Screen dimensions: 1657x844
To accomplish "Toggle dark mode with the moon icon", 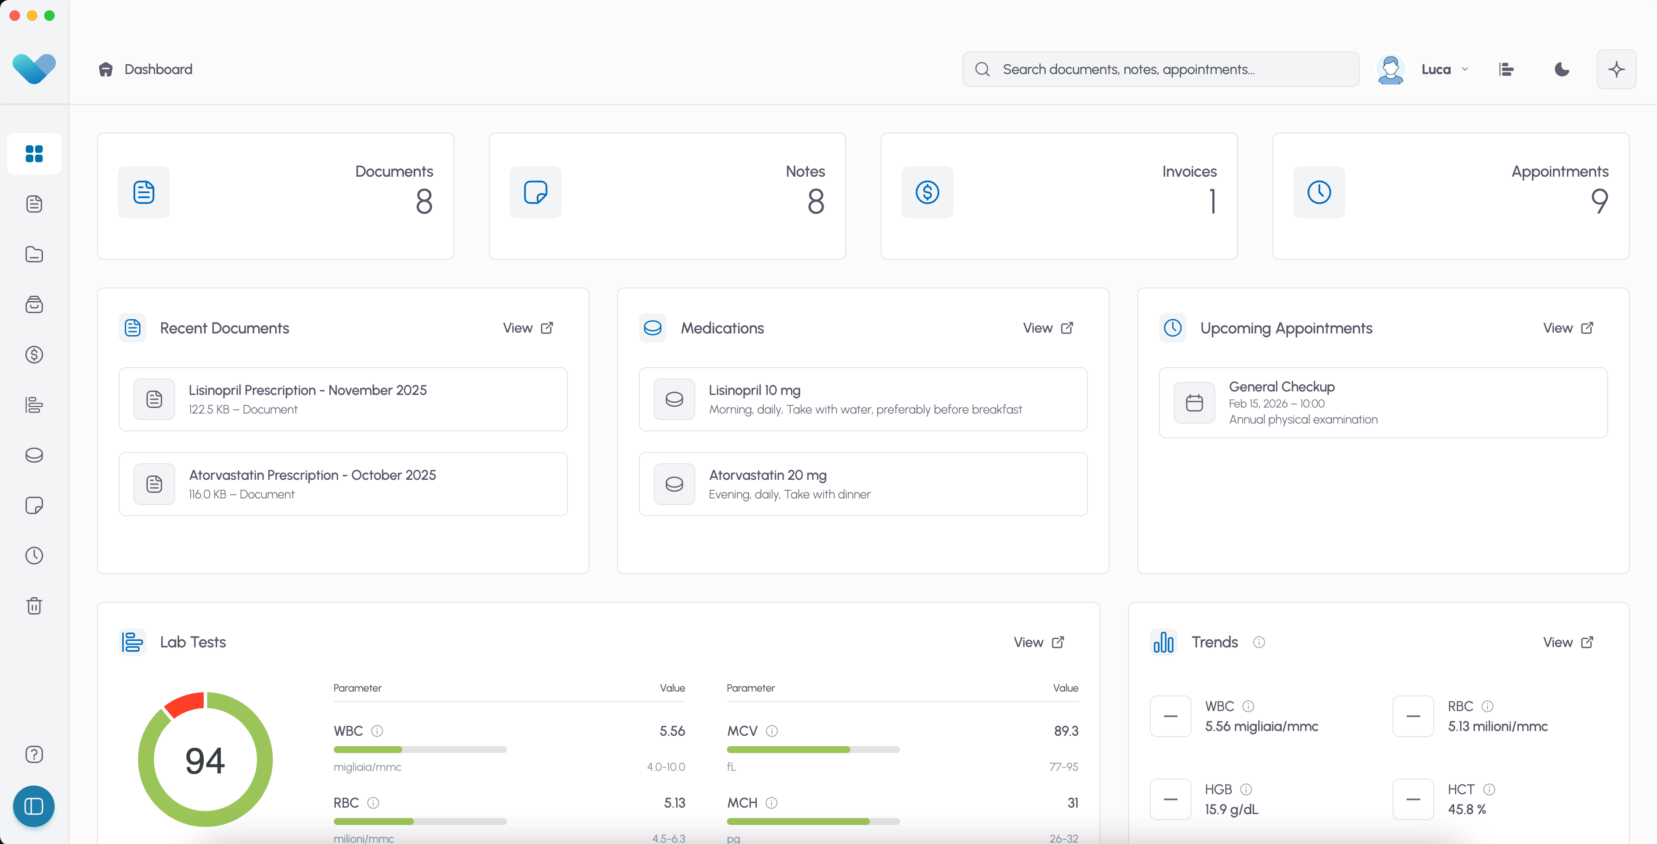I will point(1562,69).
